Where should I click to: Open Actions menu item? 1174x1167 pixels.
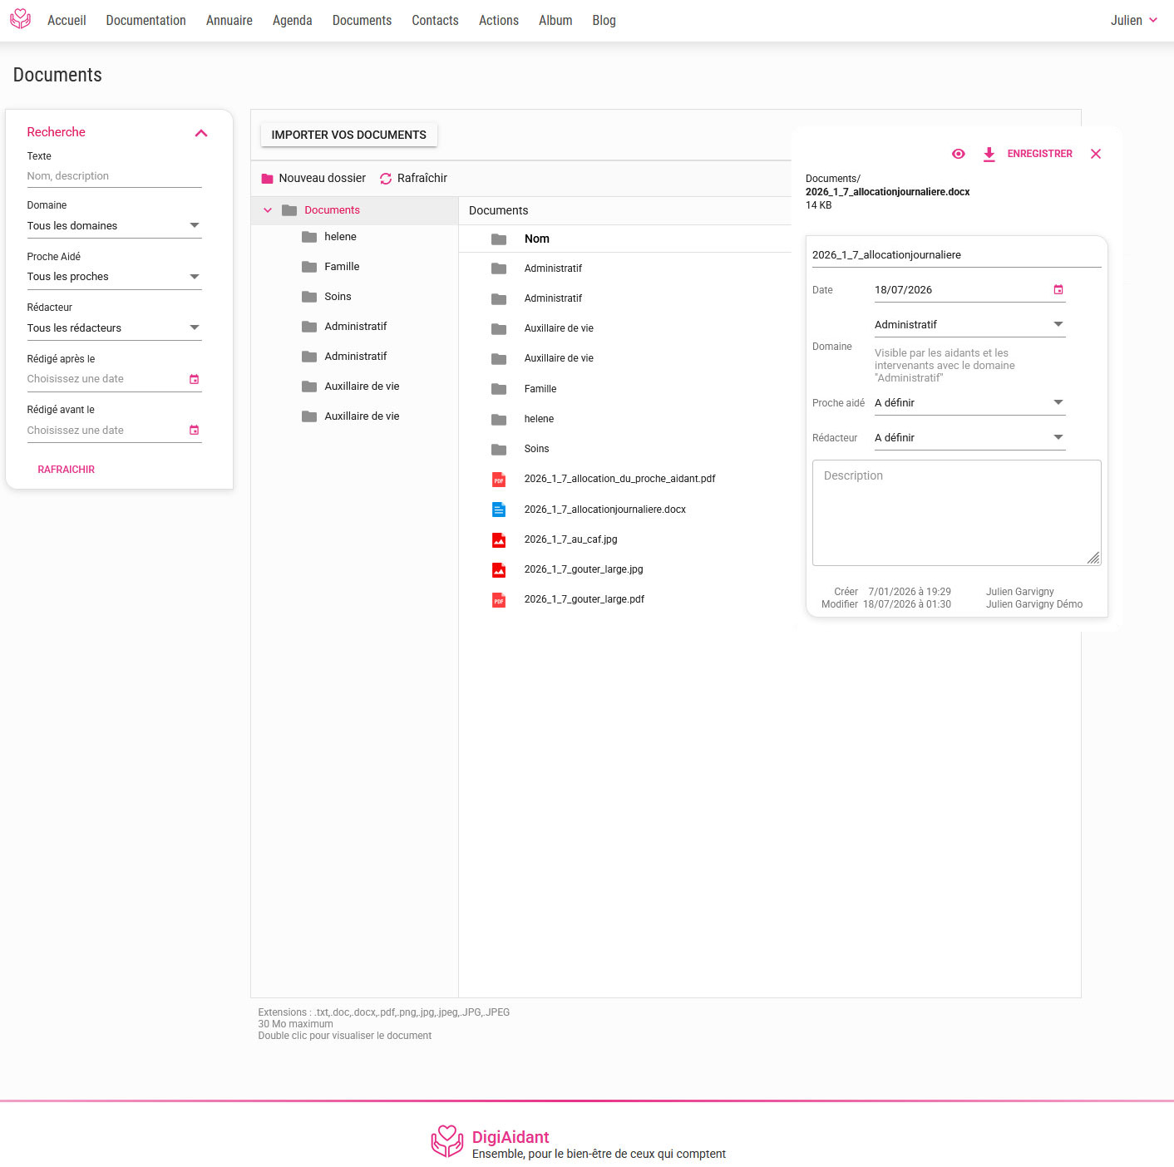[x=499, y=20]
